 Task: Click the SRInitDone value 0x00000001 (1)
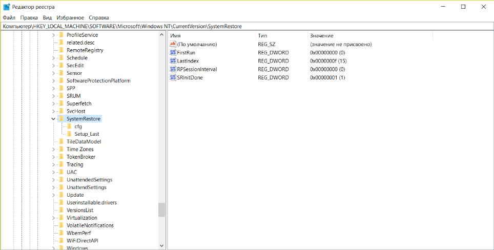click(x=327, y=77)
